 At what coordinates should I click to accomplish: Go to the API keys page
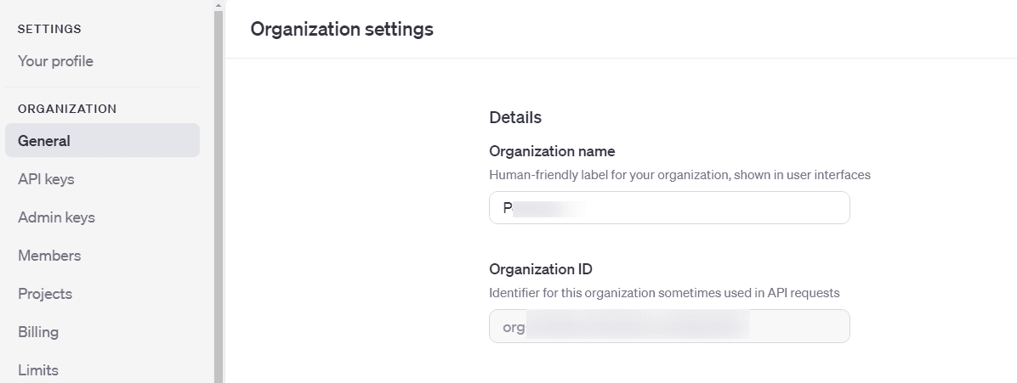tap(46, 179)
